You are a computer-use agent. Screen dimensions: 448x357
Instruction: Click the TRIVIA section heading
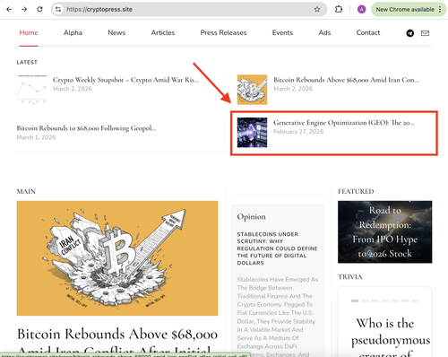click(x=350, y=277)
